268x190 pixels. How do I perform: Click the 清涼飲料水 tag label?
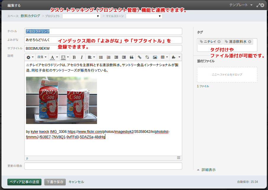(x=238, y=41)
